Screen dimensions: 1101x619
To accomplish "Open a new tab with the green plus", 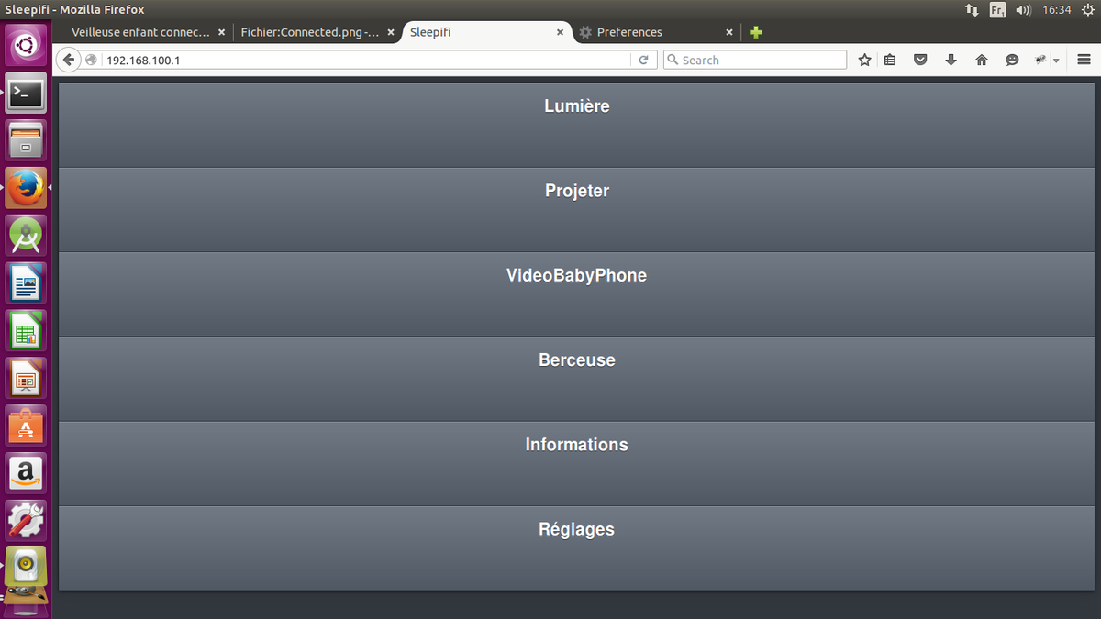I will tap(755, 32).
